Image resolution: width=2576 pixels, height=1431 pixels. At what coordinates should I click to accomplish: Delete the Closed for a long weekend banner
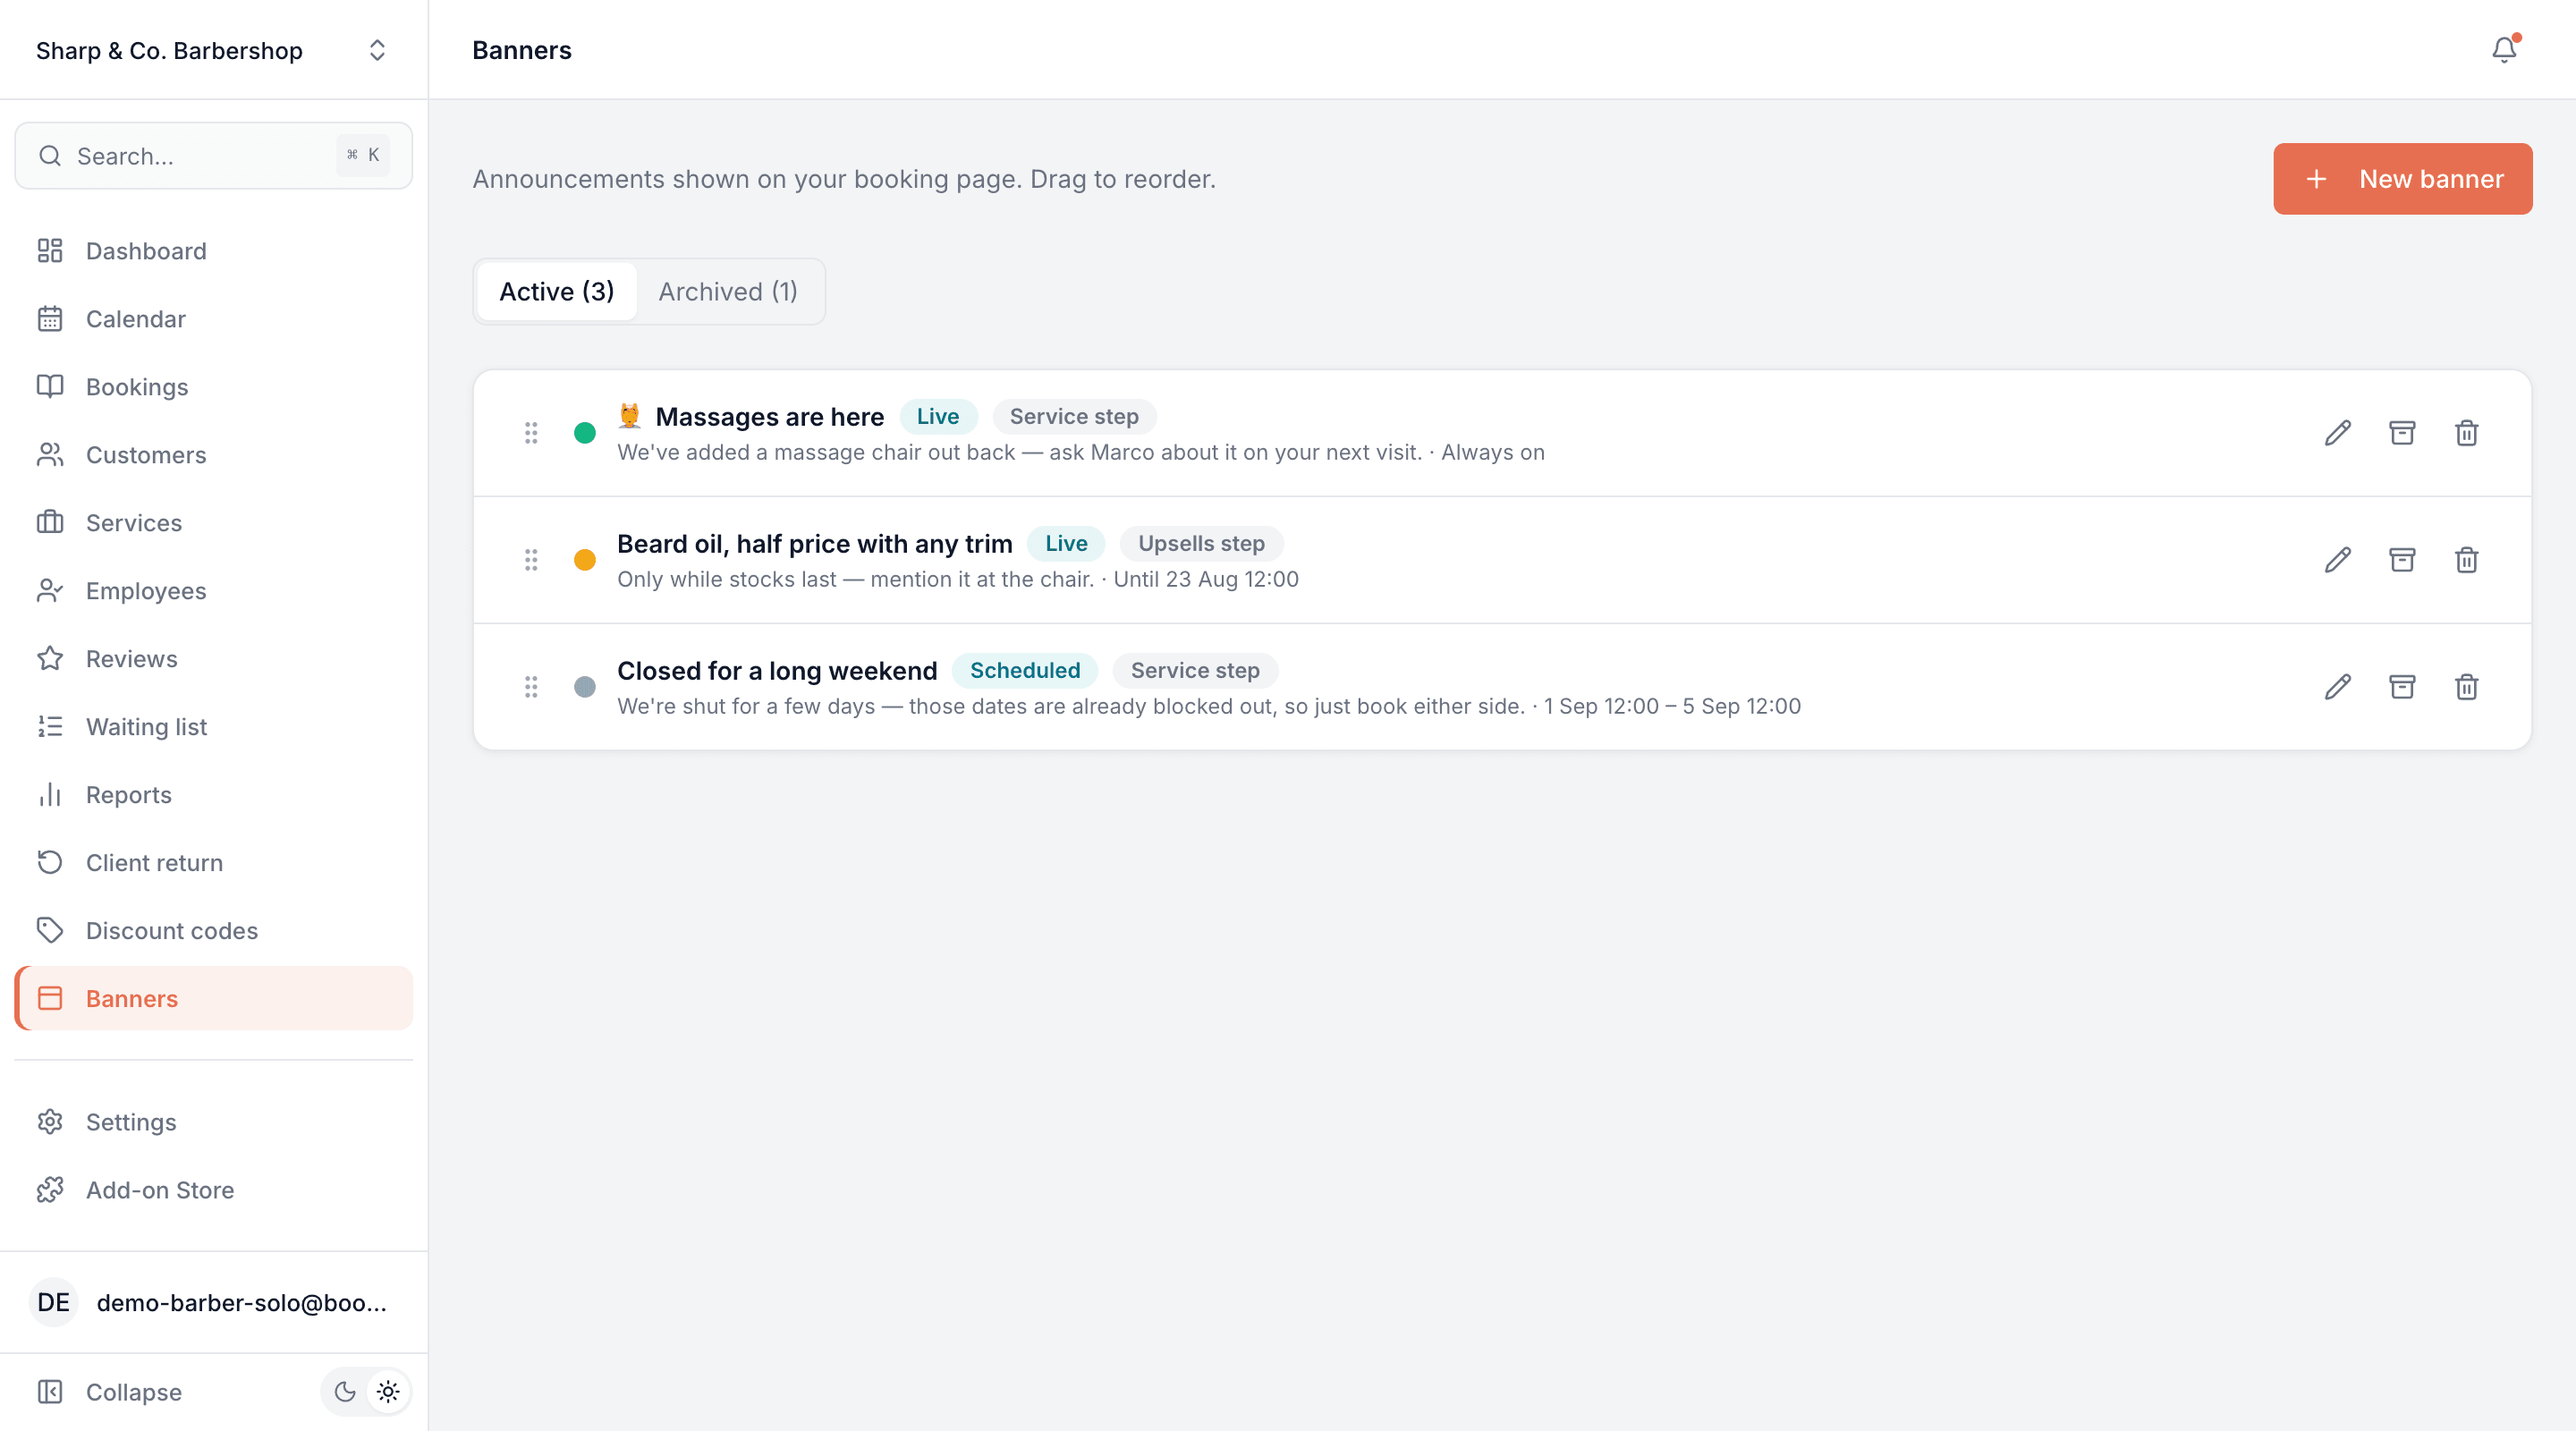[2466, 687]
